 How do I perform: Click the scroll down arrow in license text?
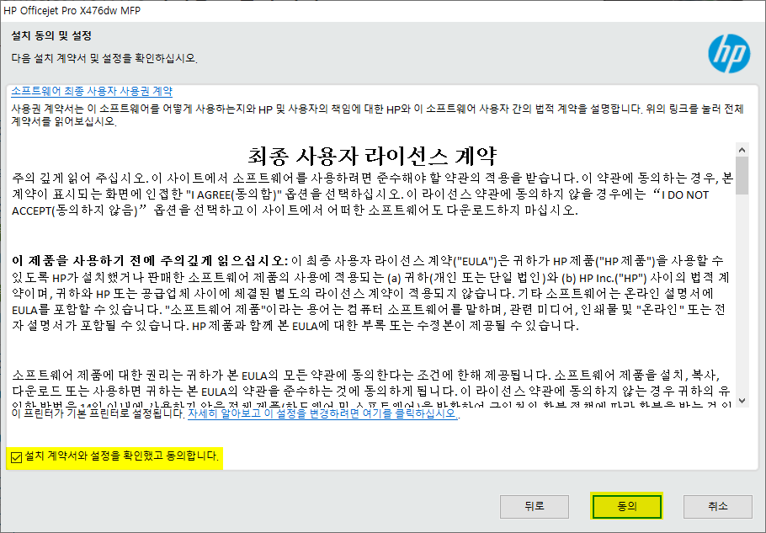click(742, 401)
